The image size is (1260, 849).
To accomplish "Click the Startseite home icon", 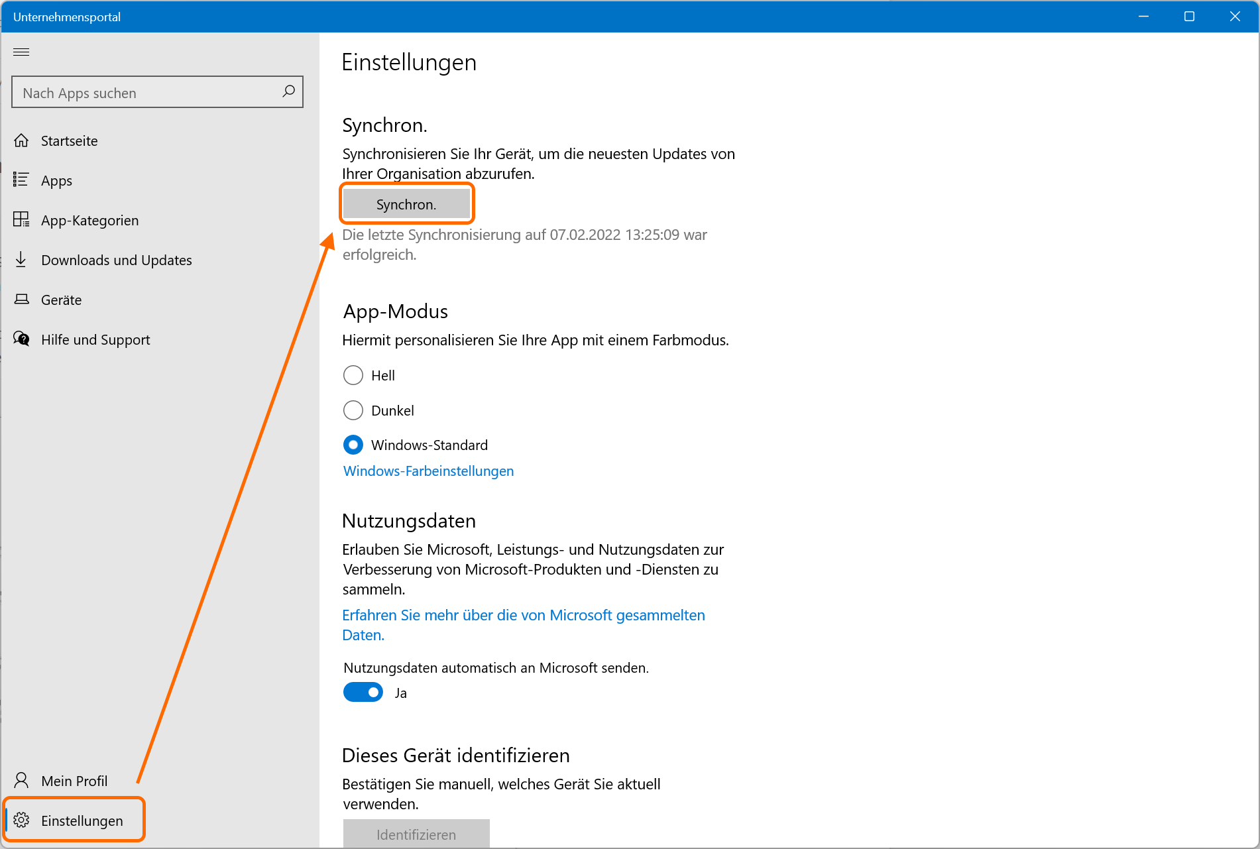I will [21, 141].
